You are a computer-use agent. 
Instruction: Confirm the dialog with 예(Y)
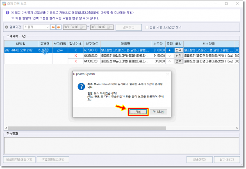click(x=138, y=111)
